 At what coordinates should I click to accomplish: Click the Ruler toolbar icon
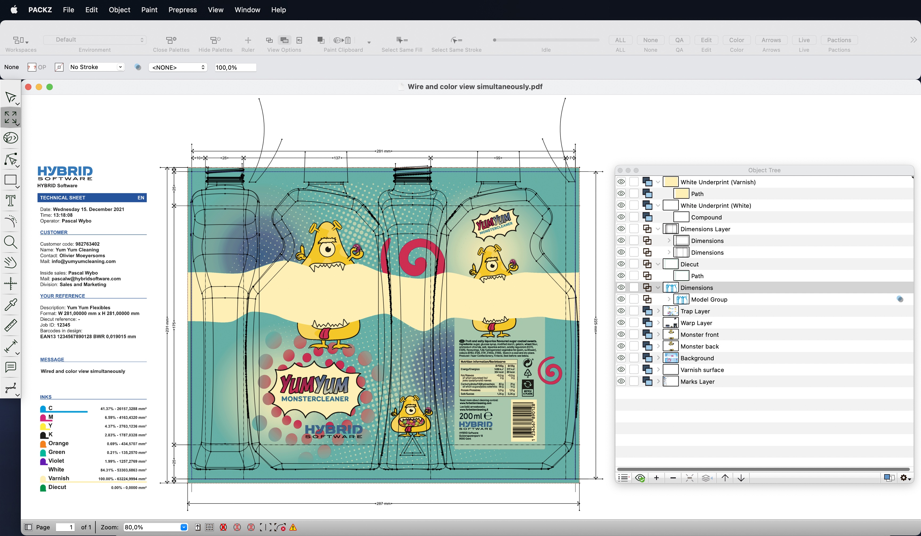coord(248,40)
